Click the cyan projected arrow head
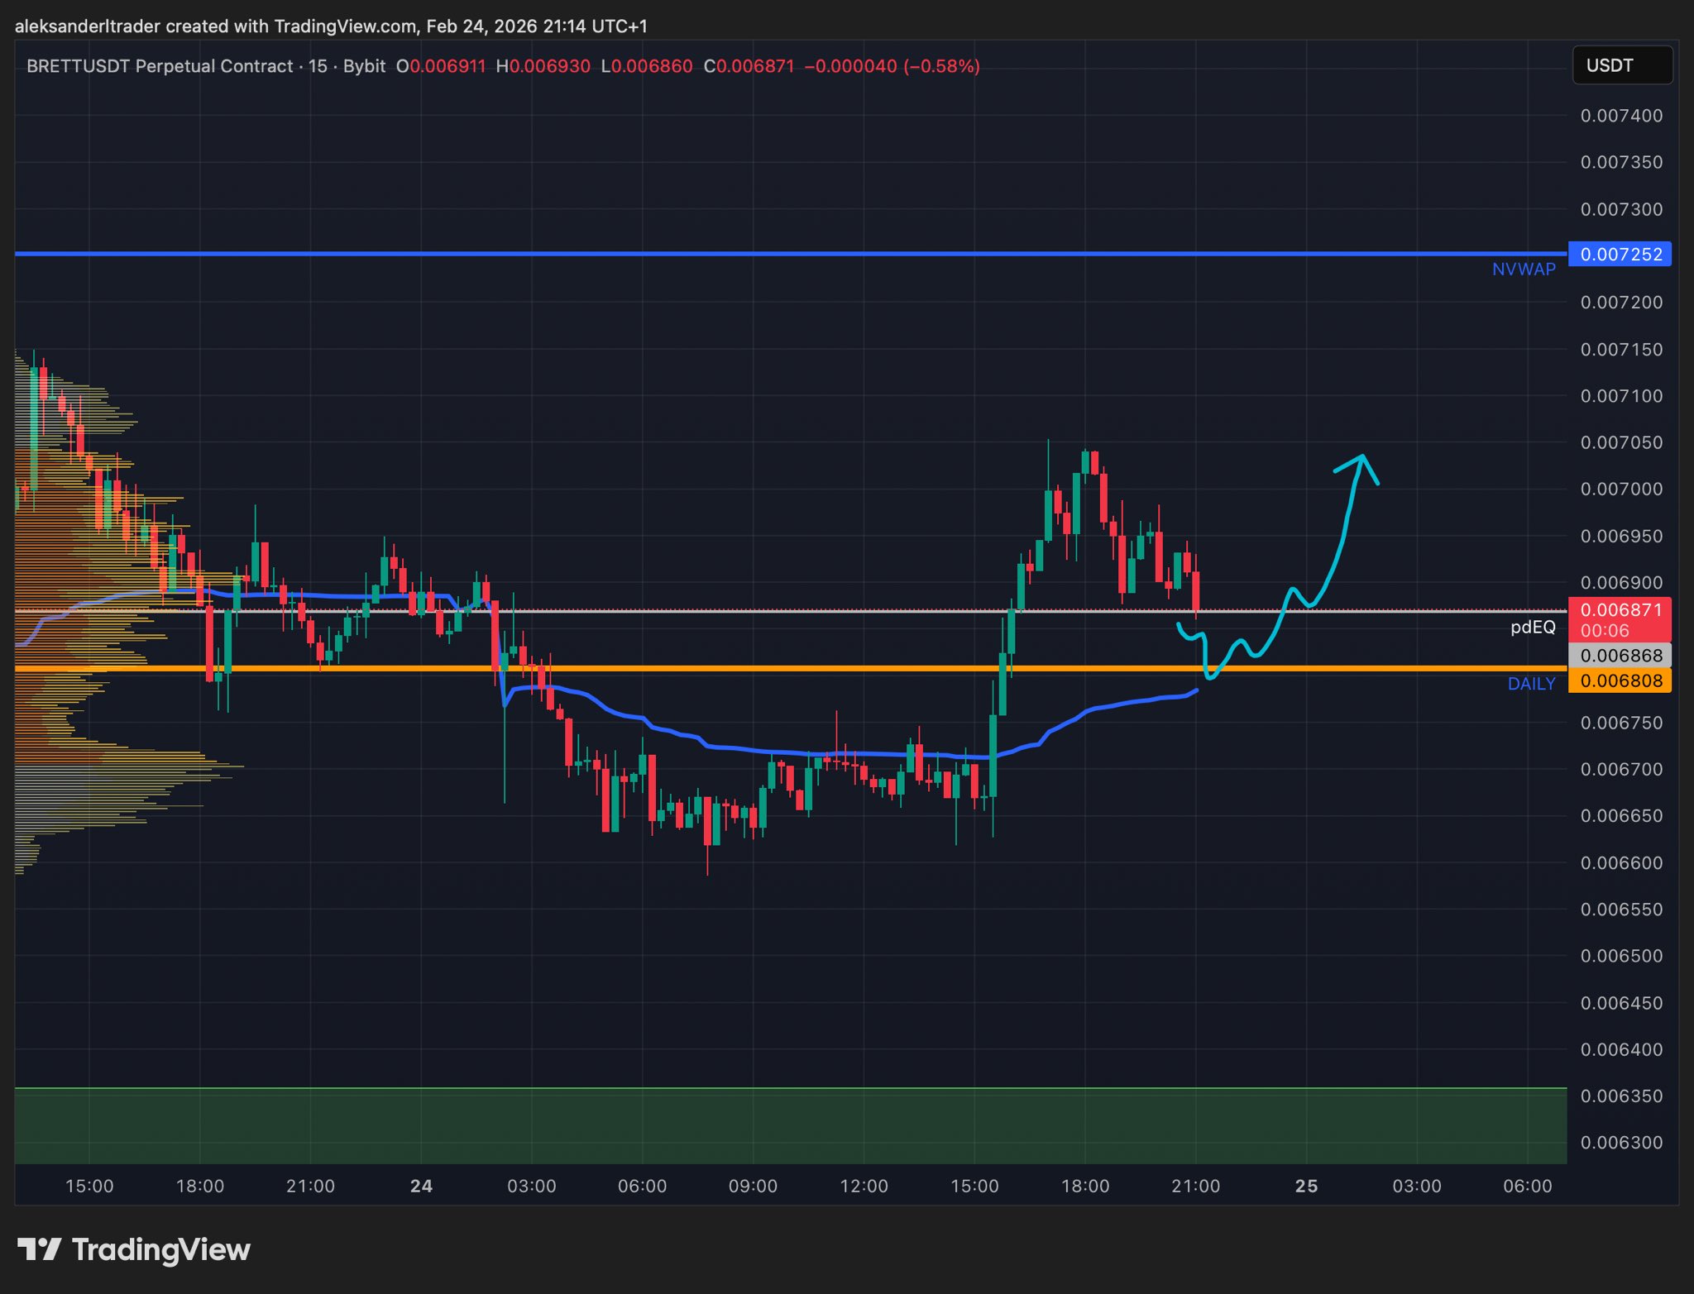Viewport: 1694px width, 1294px height. [1361, 460]
